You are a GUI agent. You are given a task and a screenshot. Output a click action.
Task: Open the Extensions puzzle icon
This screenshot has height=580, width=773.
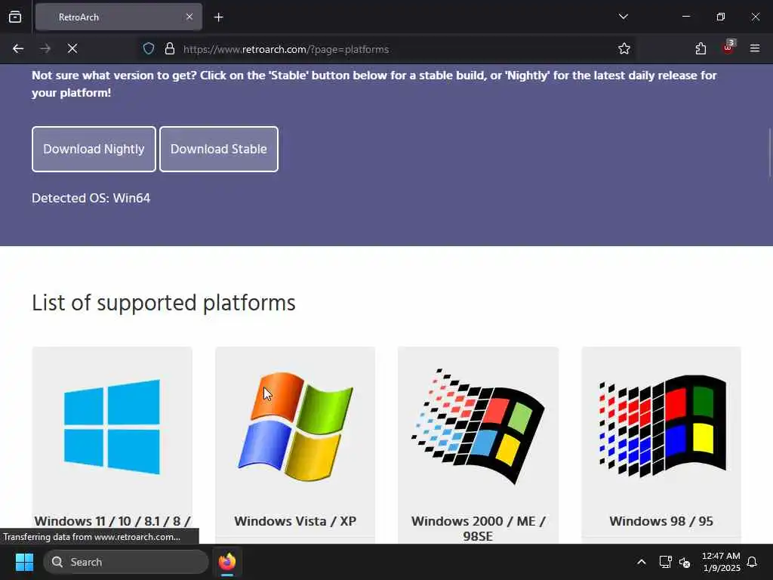(x=701, y=48)
